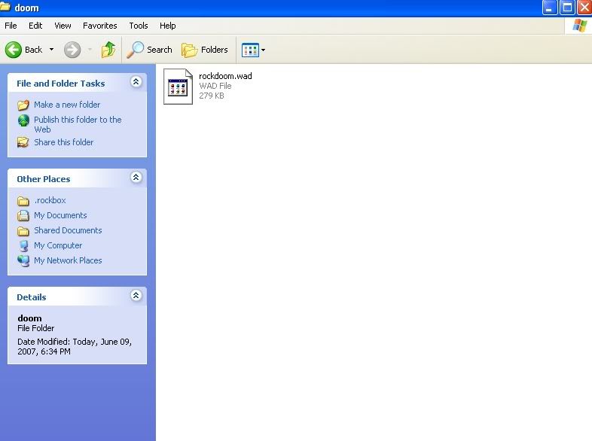Collapse the File and Folder Tasks panel
Screen dimensions: 592x441
tap(136, 82)
